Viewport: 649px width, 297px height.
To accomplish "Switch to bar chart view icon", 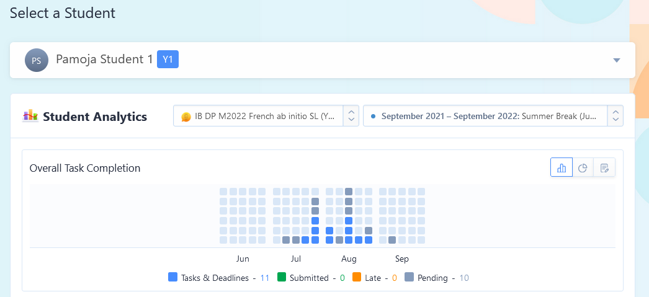I will [562, 167].
